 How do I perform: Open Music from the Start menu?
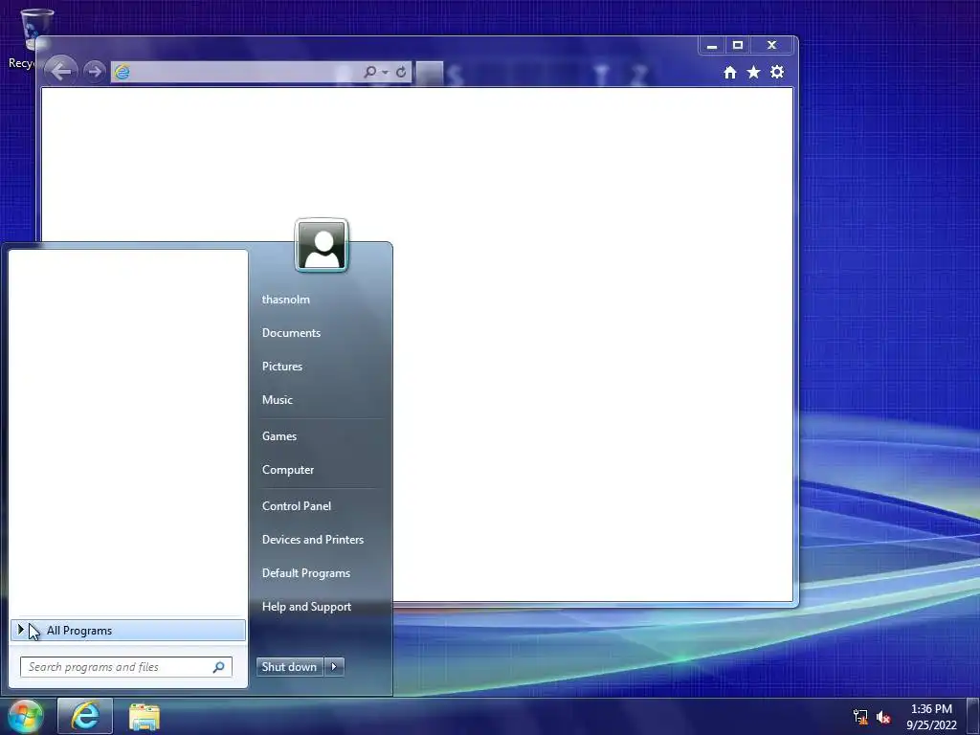(x=277, y=400)
